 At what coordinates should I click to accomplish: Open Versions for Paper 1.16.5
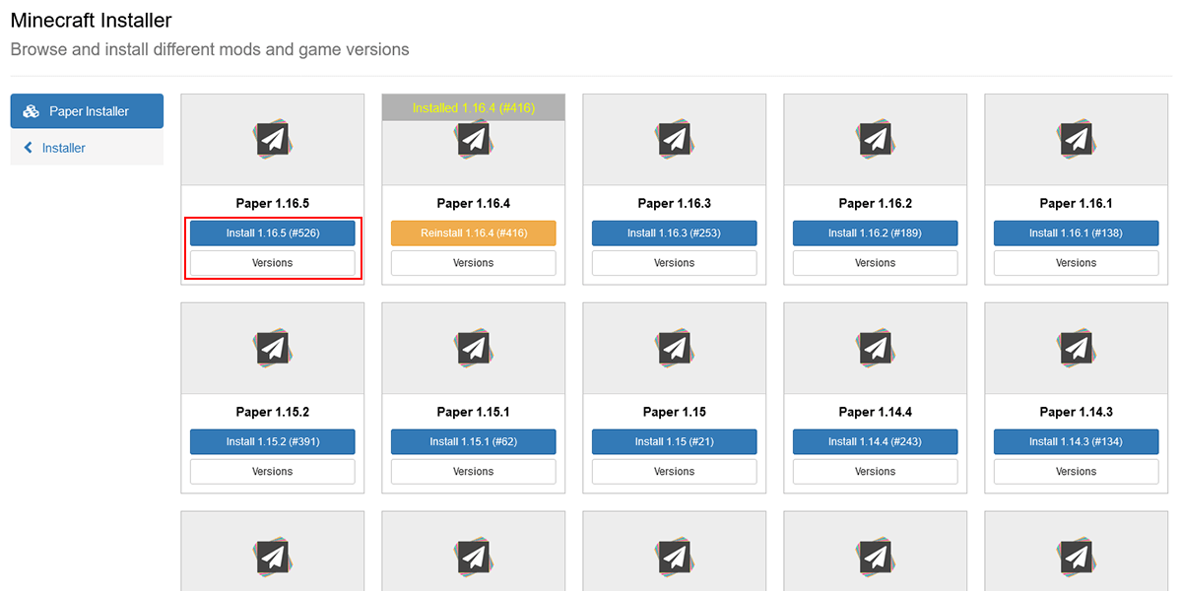273,263
